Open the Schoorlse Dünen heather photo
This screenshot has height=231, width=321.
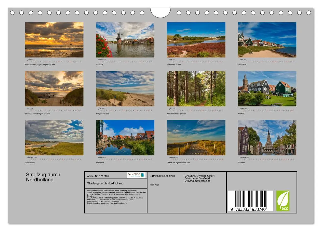[196, 40]
